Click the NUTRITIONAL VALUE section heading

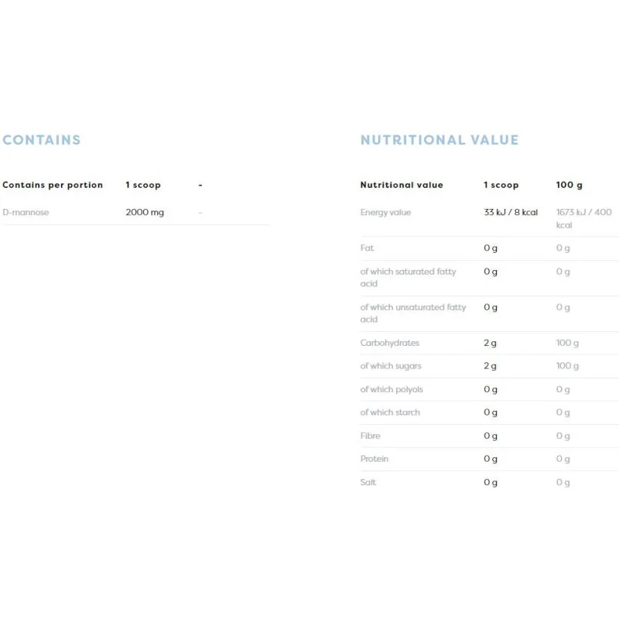click(439, 140)
